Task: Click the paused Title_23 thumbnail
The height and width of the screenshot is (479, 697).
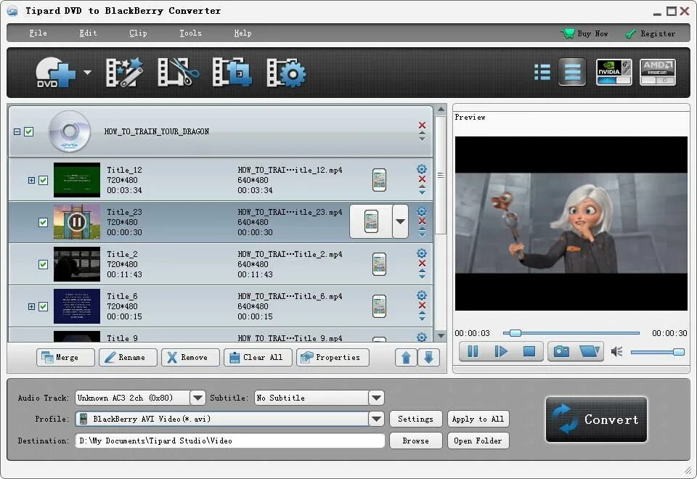Action: 77,222
